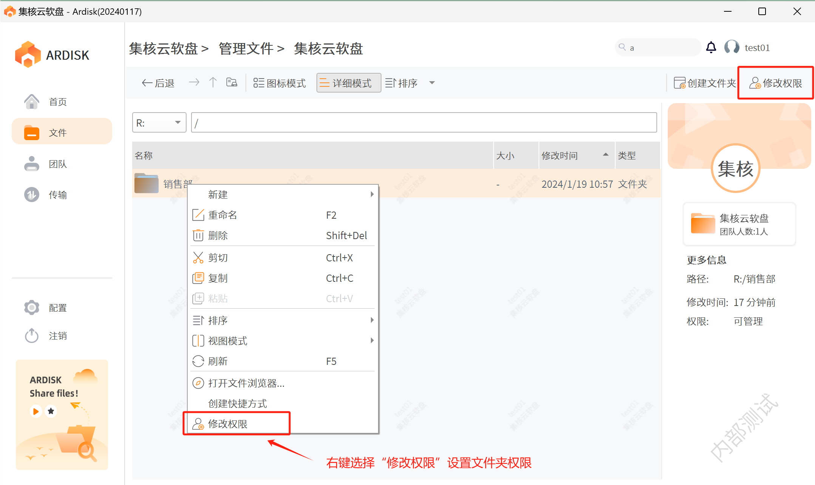Select 重命名 from the context menu
The width and height of the screenshot is (815, 485).
[x=223, y=215]
